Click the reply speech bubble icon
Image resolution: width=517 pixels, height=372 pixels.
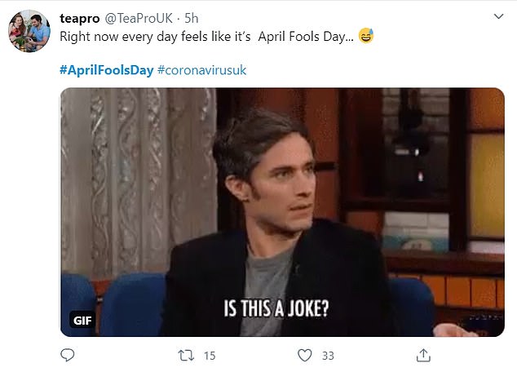[68, 355]
